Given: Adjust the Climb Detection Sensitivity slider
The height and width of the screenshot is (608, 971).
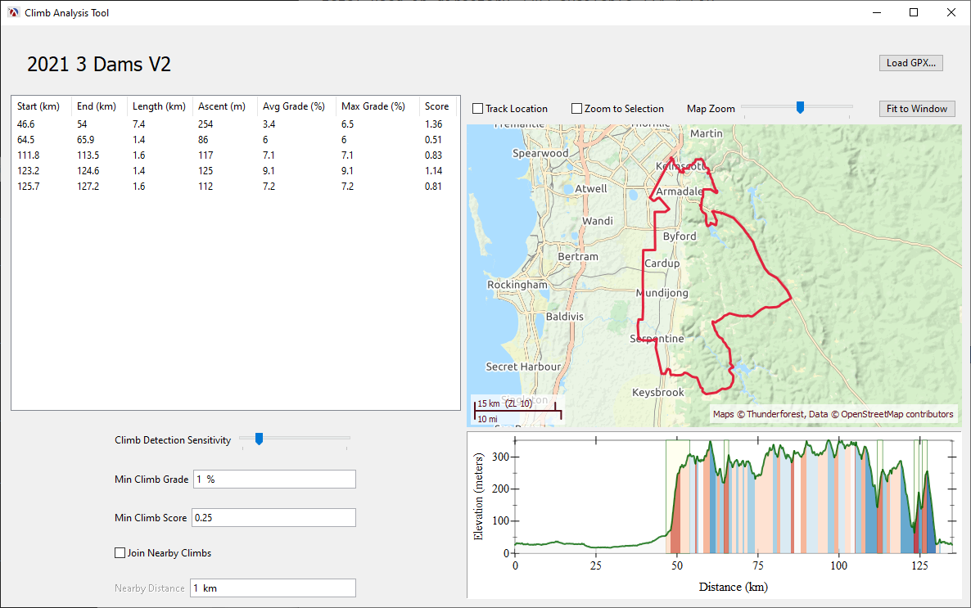Looking at the screenshot, I should pyautogui.click(x=260, y=439).
